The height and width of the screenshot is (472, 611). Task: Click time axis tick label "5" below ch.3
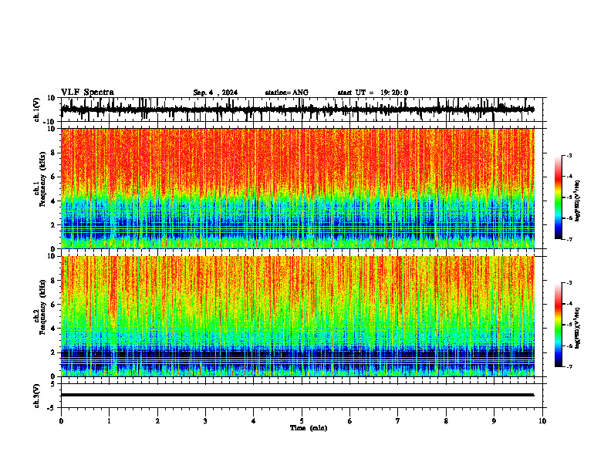pyautogui.click(x=302, y=421)
